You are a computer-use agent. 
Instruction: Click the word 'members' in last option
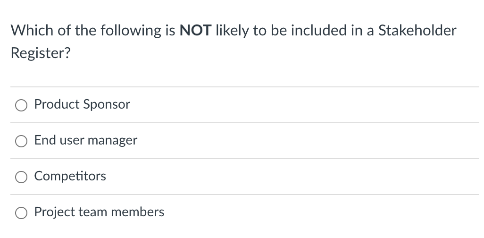pos(137,212)
